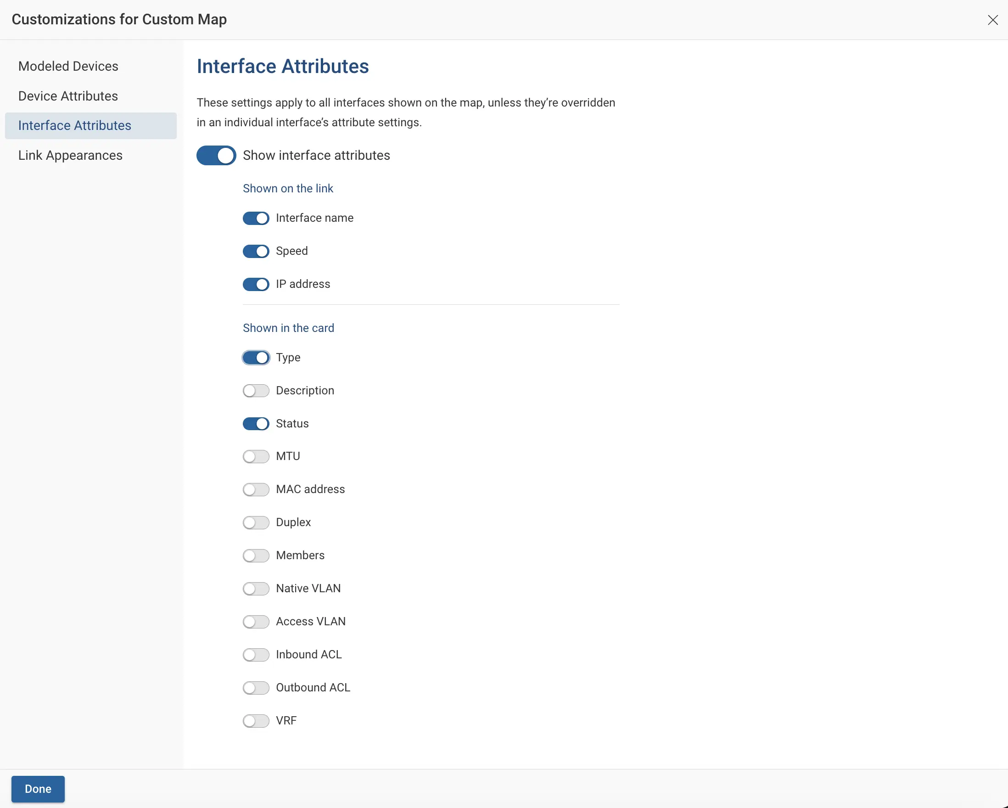The height and width of the screenshot is (808, 1008).
Task: Click the 'Customizations for Custom Map' title
Action: coord(119,19)
